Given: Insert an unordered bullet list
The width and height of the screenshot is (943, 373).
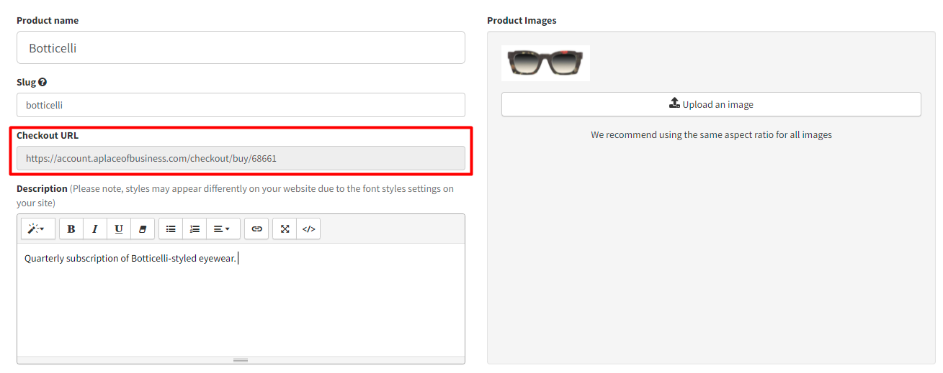Looking at the screenshot, I should 171,229.
